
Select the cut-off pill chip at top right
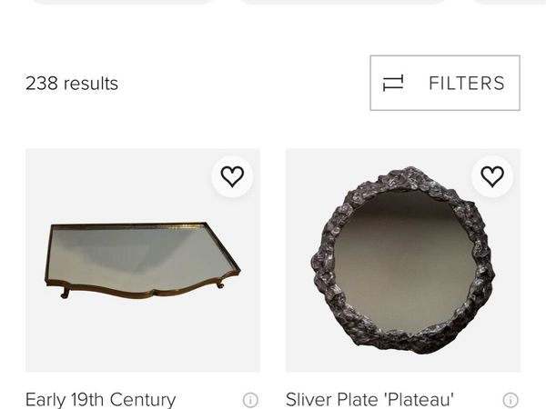(x=510, y=2)
